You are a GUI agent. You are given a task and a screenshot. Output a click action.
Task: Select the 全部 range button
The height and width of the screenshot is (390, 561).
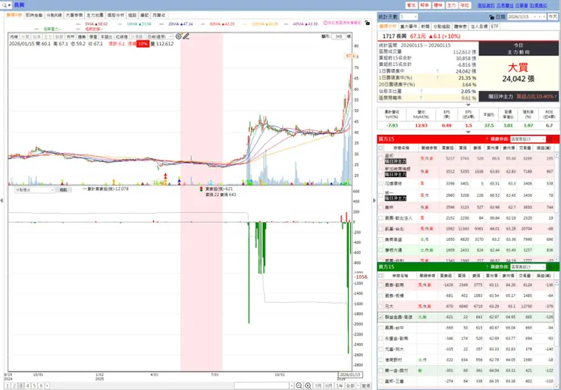350,385
